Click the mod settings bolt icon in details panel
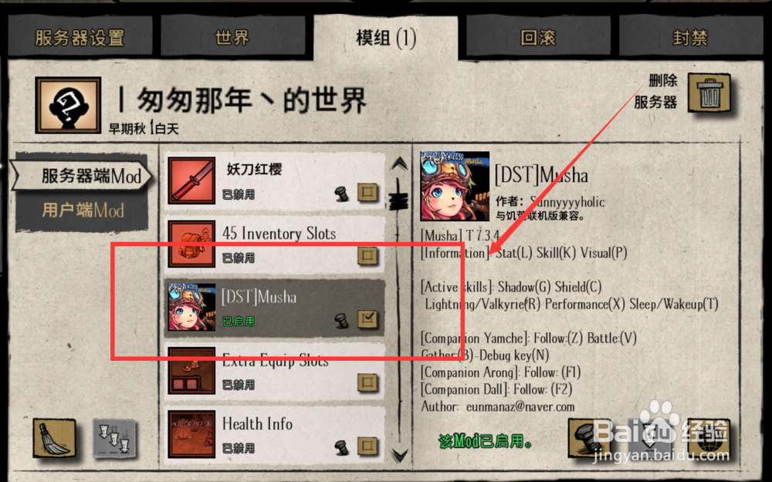This screenshot has height=482, width=772. click(x=590, y=438)
